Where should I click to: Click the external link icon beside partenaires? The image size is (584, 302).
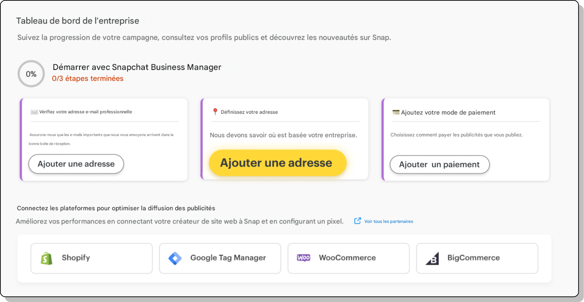(358, 221)
